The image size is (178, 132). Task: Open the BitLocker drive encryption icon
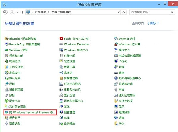coord(6,39)
